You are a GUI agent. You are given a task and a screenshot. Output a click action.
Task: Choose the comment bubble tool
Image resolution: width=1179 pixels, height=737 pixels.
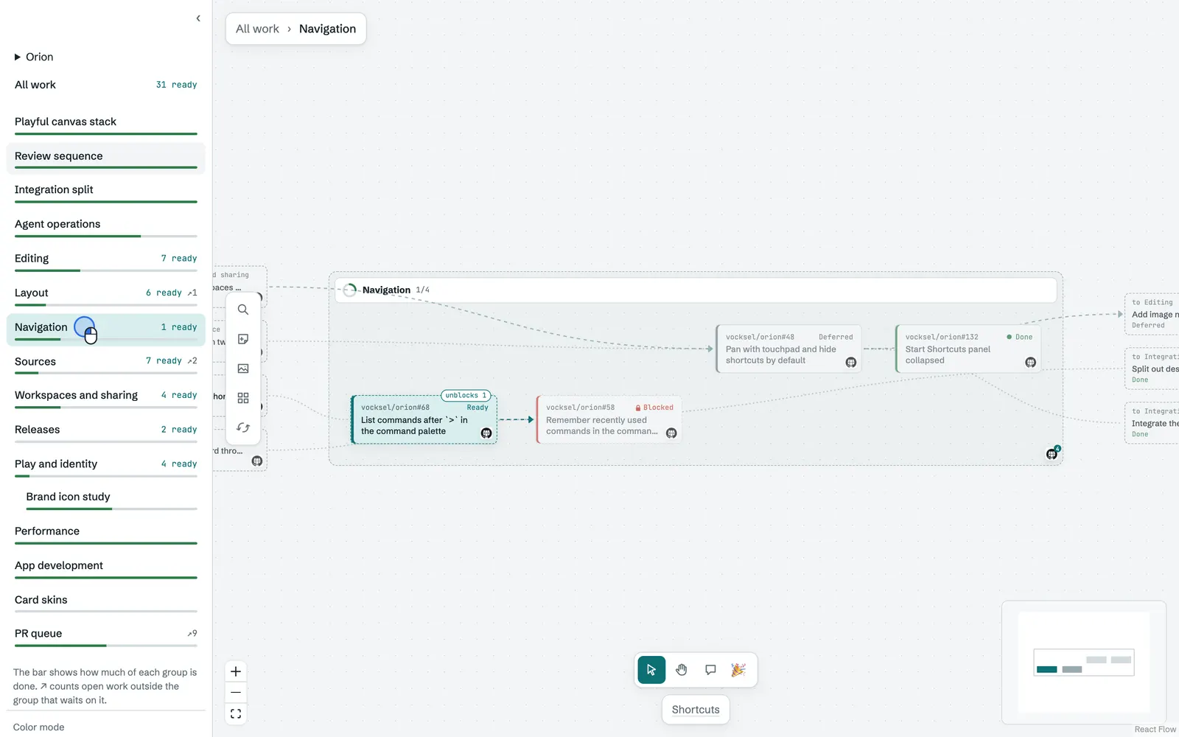coord(710,670)
